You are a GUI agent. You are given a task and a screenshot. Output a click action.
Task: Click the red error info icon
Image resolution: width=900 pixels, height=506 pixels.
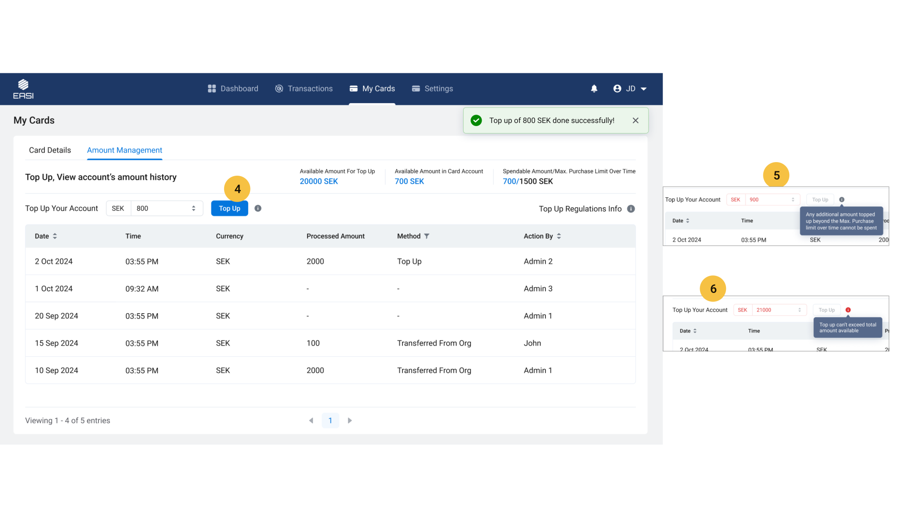coord(848,310)
